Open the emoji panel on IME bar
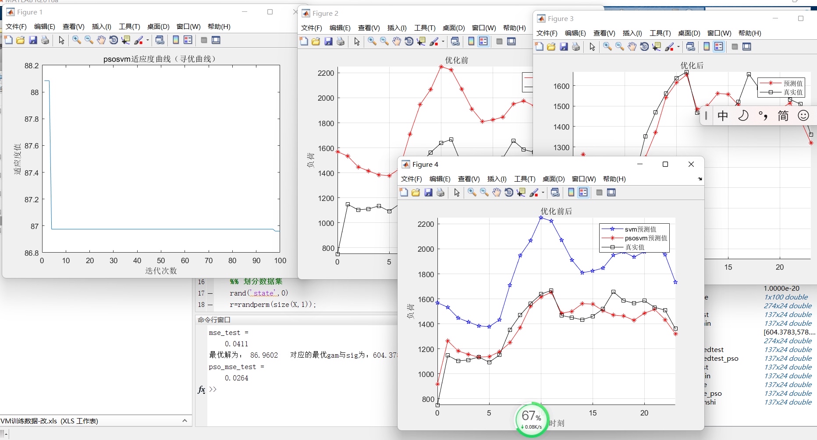 [x=803, y=116]
